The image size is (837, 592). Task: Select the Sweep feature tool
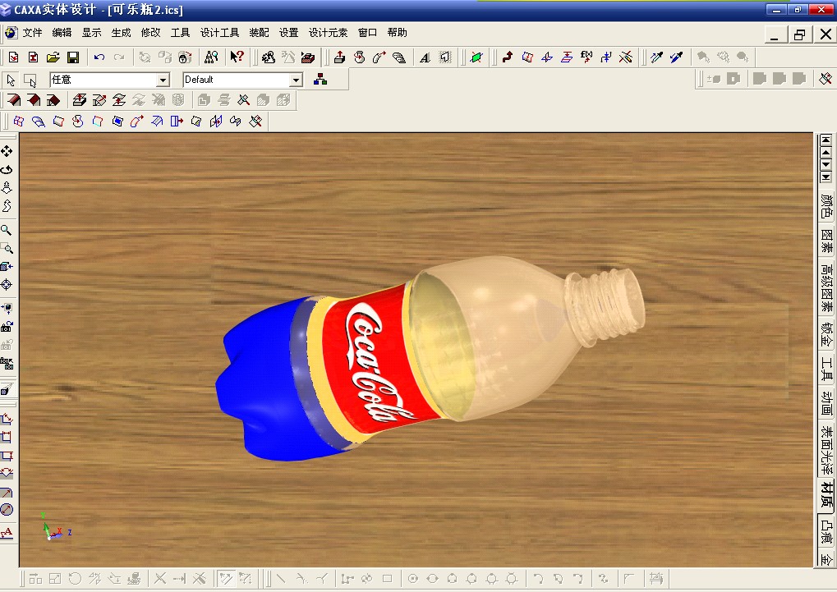pos(379,57)
